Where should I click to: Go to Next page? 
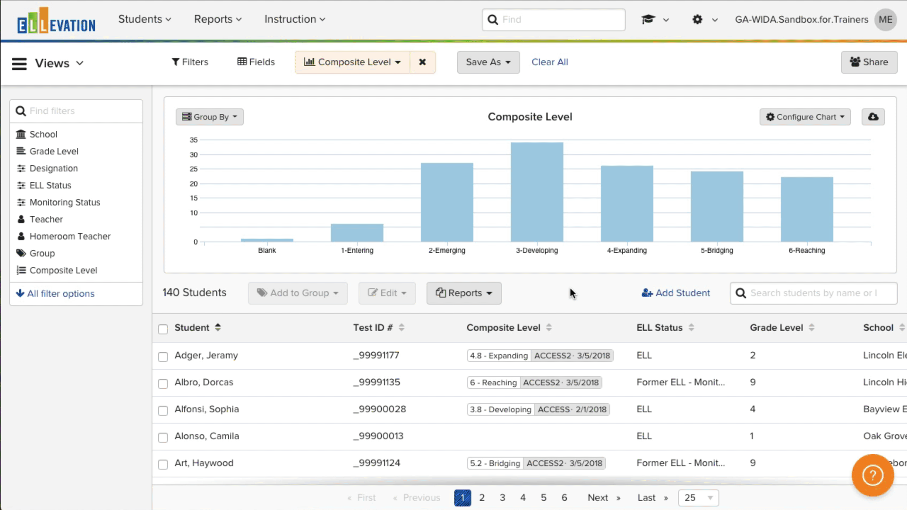pos(604,498)
